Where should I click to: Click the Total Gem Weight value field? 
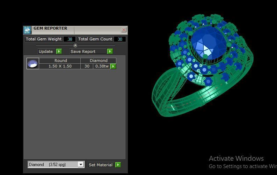(70, 39)
